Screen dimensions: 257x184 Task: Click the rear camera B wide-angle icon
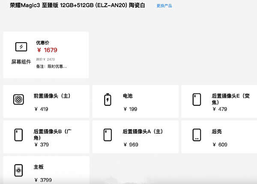pyautogui.click(x=18, y=135)
